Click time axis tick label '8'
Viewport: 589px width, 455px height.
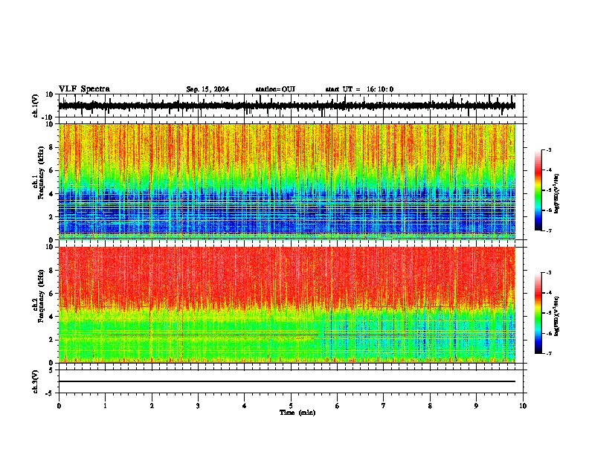point(430,406)
